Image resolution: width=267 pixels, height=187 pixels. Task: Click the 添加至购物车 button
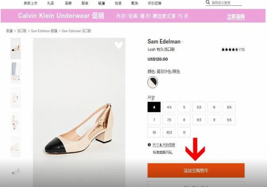[x=196, y=171]
